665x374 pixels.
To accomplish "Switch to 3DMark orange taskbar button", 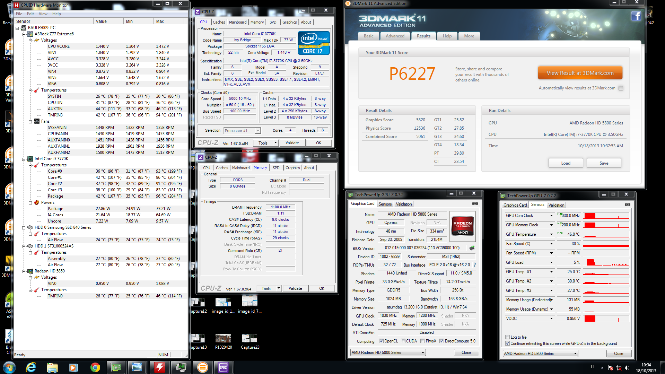I will pyautogui.click(x=202, y=367).
